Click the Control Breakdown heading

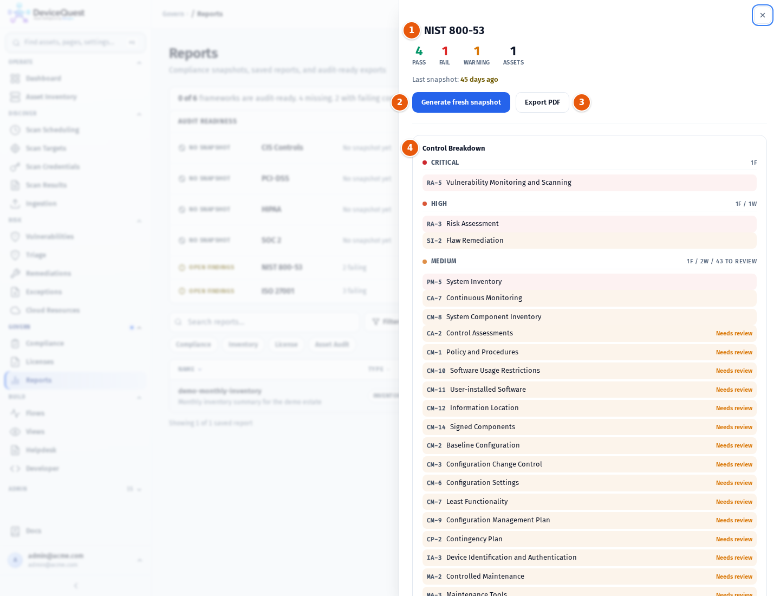(453, 148)
